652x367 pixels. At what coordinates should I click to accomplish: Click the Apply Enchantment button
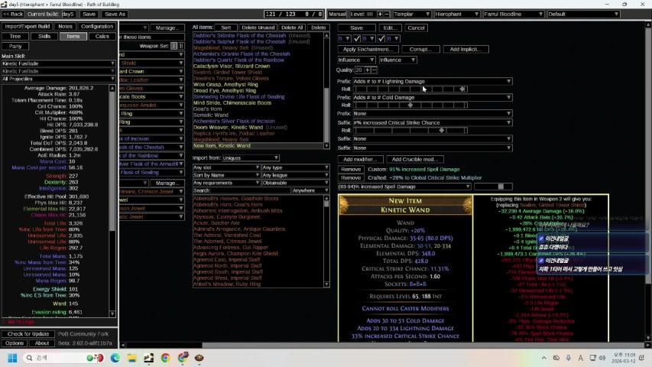point(367,49)
